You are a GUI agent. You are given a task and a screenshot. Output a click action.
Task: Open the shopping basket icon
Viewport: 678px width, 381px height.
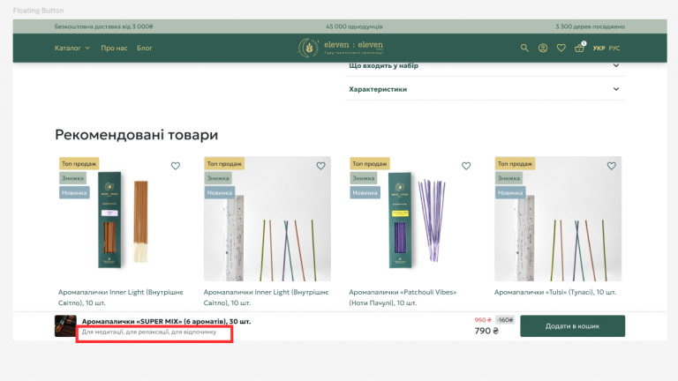click(x=580, y=47)
